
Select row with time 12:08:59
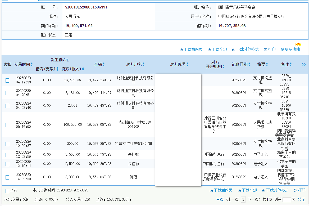tap(7, 155)
